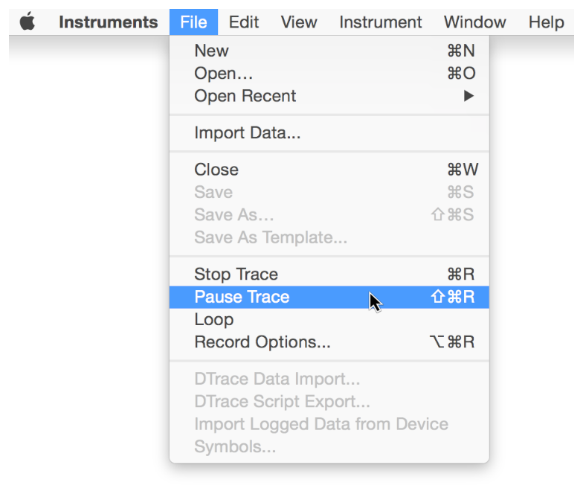Choose Import Data... from the menu
583x494 pixels.
tap(247, 134)
